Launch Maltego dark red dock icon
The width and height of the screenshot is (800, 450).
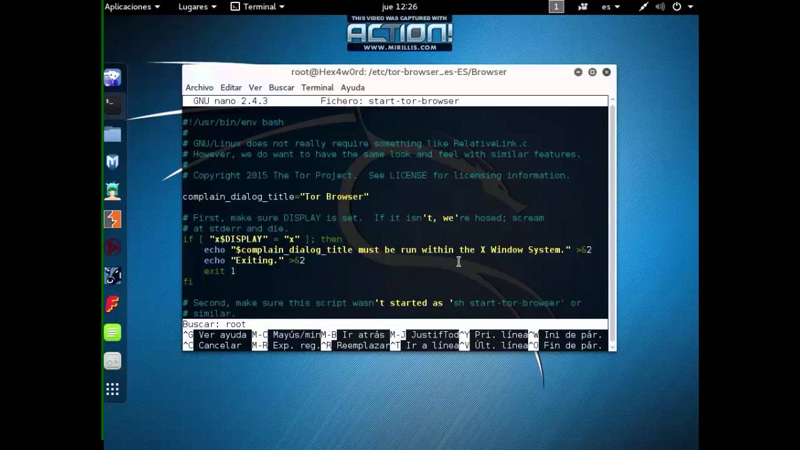[x=112, y=247]
